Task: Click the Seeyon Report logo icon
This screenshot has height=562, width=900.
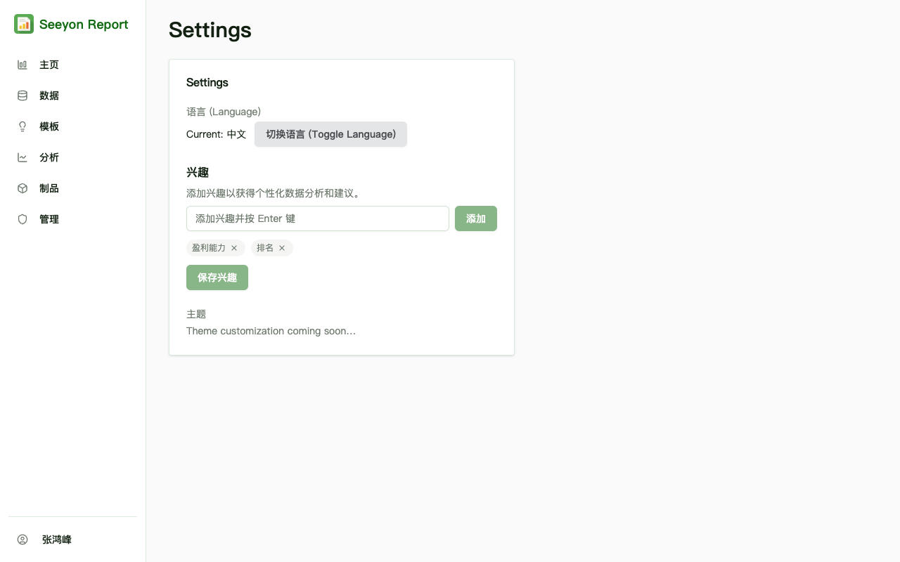Action: pos(24,24)
